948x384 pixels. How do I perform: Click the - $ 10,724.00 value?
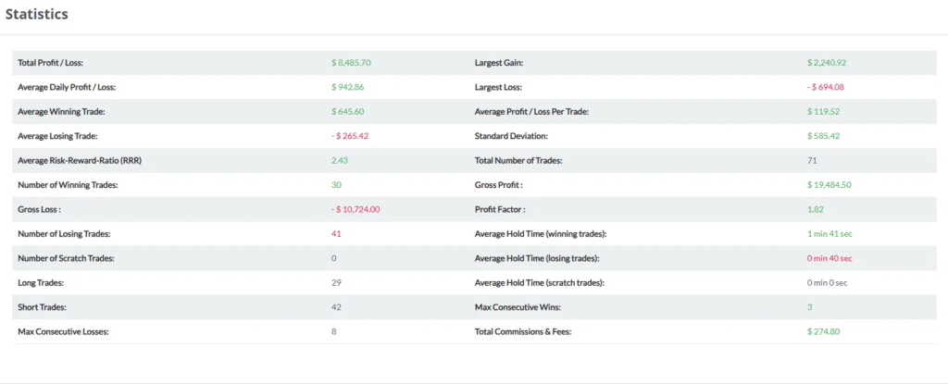pyautogui.click(x=355, y=209)
